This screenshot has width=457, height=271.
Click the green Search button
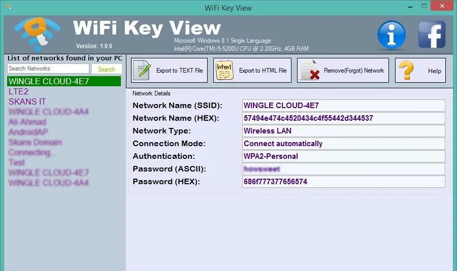[x=107, y=69]
